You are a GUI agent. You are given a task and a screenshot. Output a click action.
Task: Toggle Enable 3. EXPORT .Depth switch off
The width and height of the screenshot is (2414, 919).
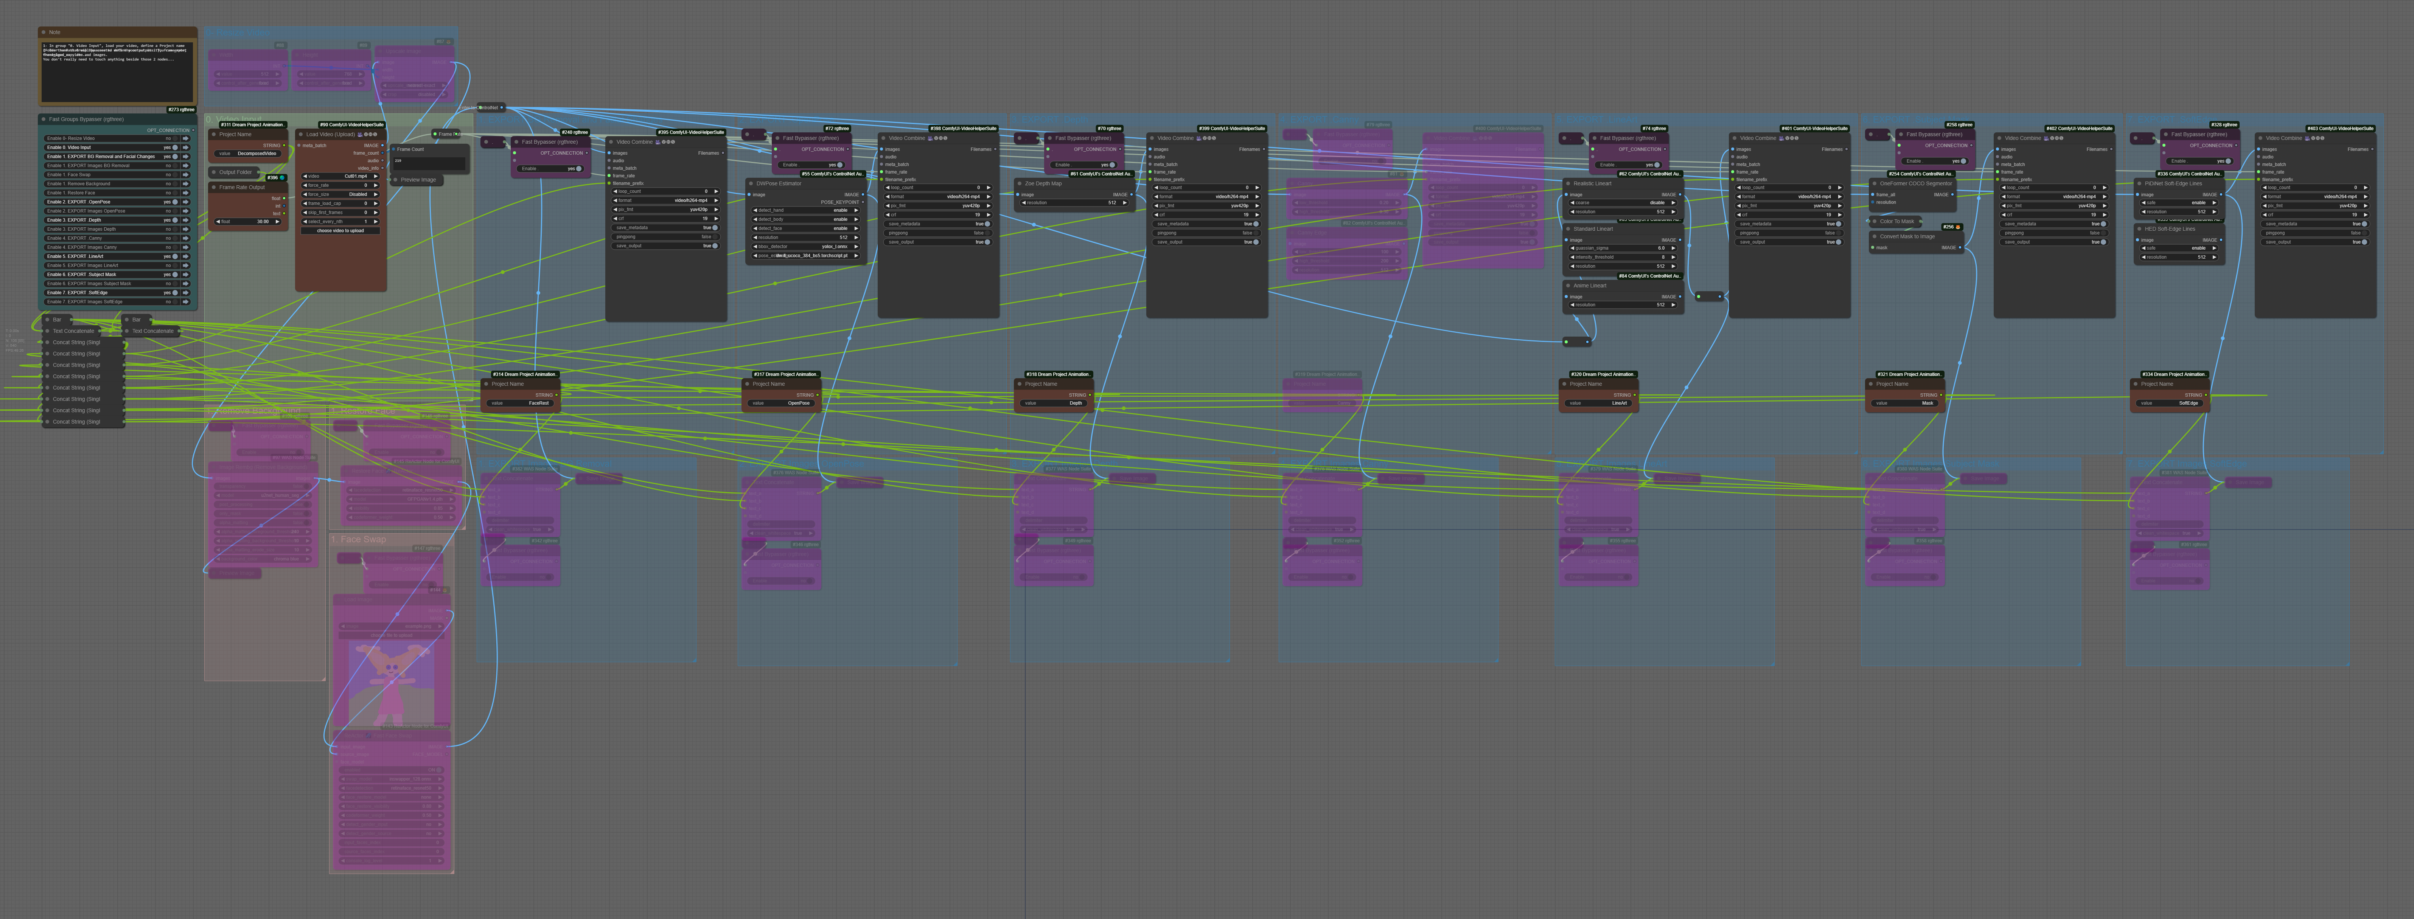point(174,220)
